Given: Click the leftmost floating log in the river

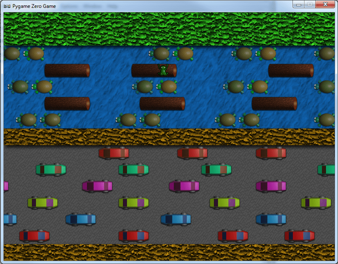Looking at the screenshot, I should (67, 70).
